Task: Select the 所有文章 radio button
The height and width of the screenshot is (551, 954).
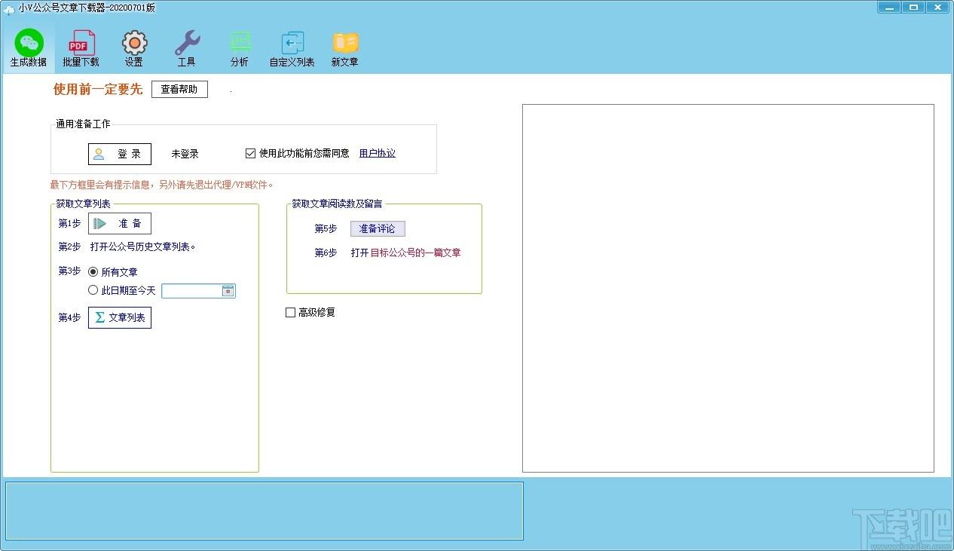Action: pyautogui.click(x=93, y=271)
